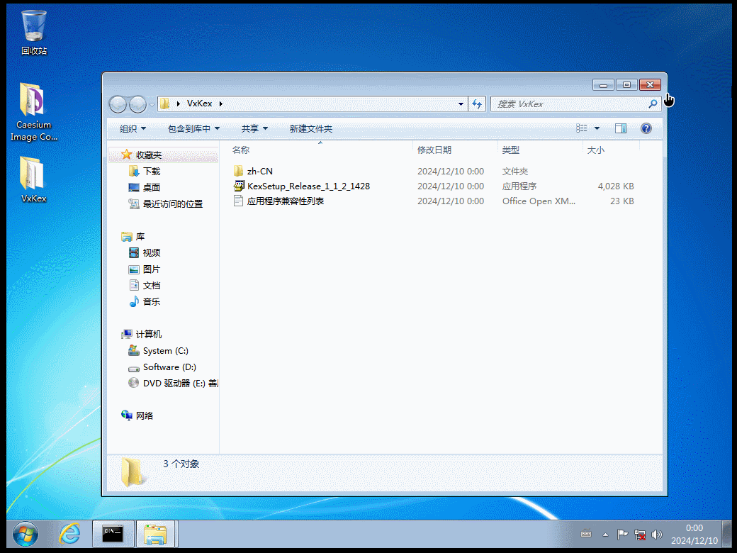The image size is (737, 553).
Task: Open 下载 in the navigation pane
Action: (x=152, y=171)
